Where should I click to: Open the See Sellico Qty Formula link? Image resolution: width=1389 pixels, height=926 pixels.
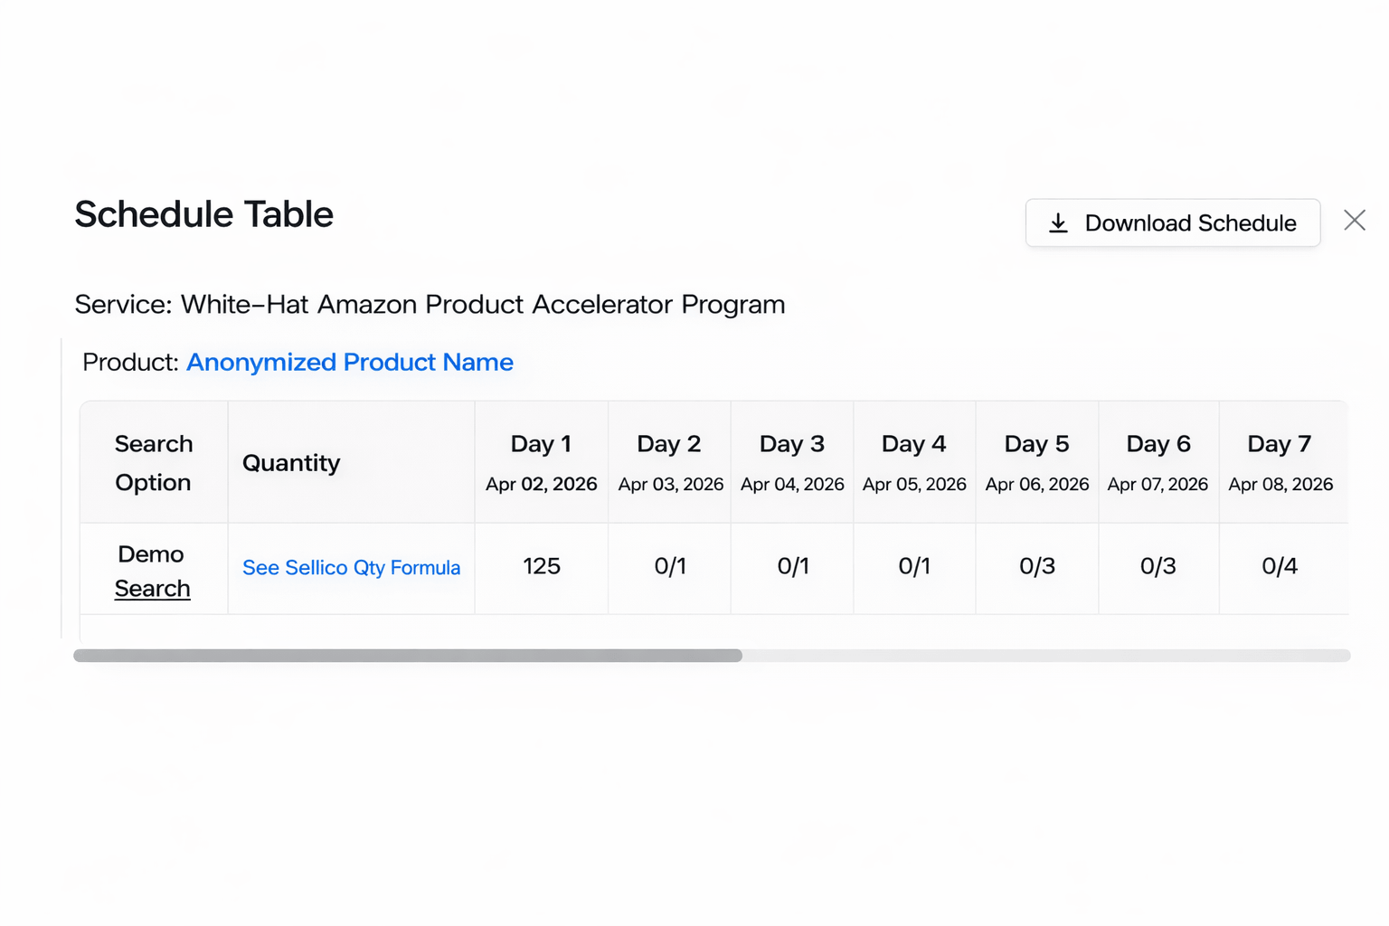[x=351, y=568]
